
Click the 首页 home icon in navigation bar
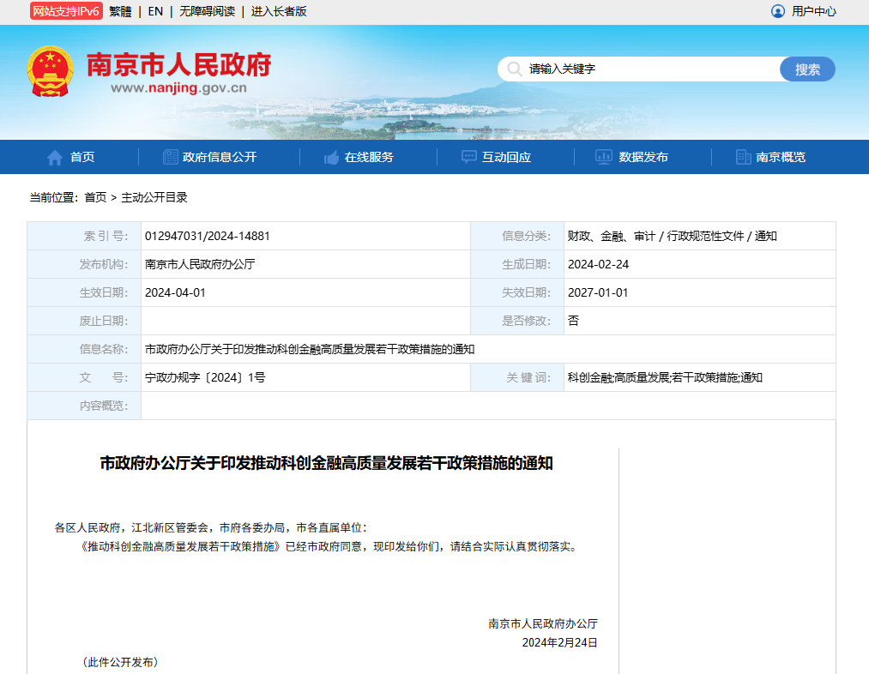point(53,156)
